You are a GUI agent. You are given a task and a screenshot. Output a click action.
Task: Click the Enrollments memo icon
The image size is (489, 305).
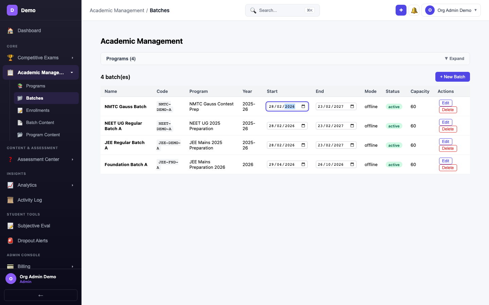[20, 110]
